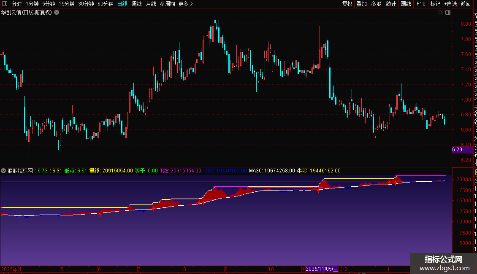477x274 pixels.
Task: Switch to 日线 daily chart
Action: 122,4
